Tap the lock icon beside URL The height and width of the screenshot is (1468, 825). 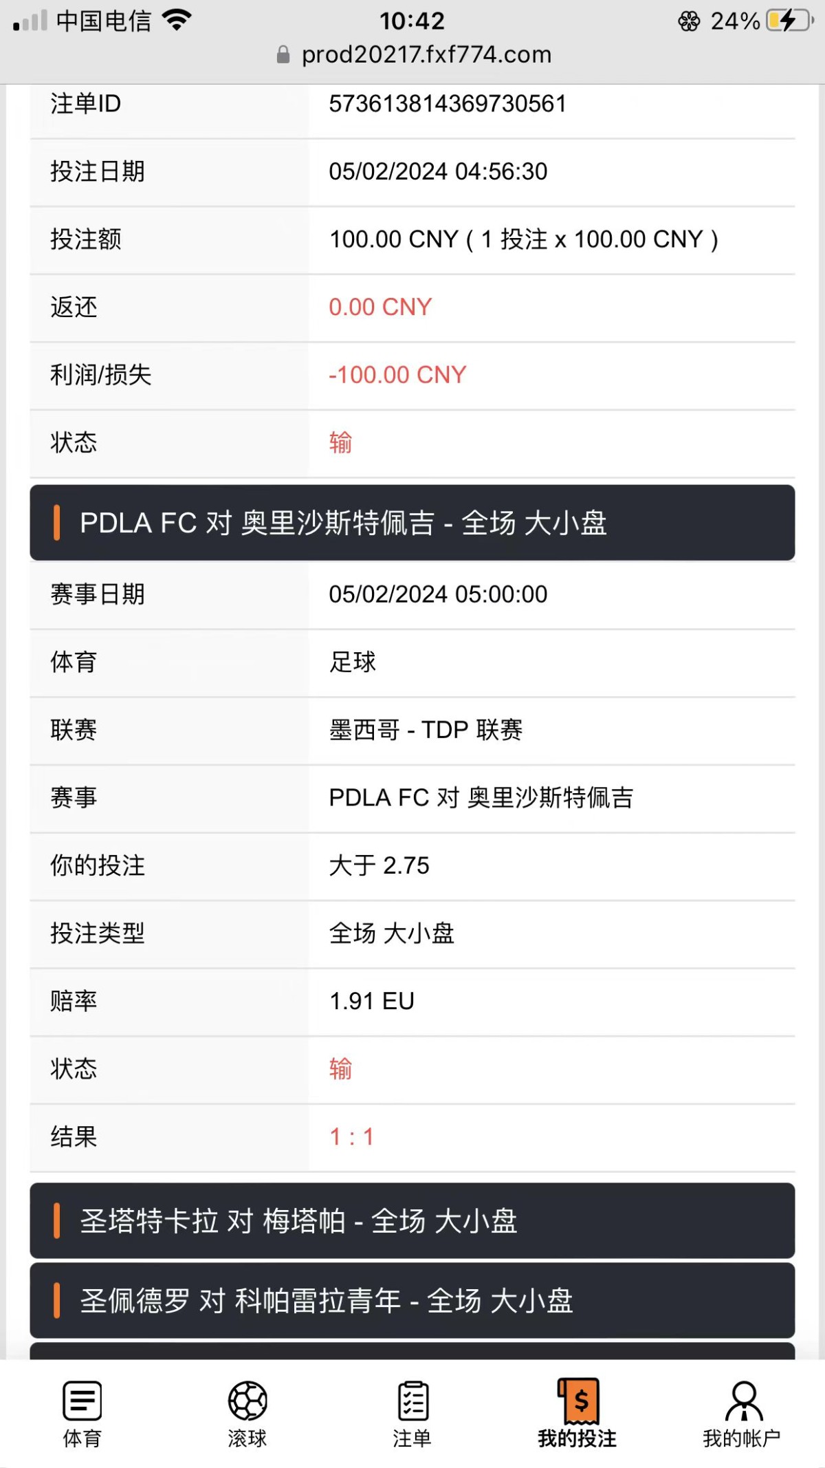tap(283, 55)
